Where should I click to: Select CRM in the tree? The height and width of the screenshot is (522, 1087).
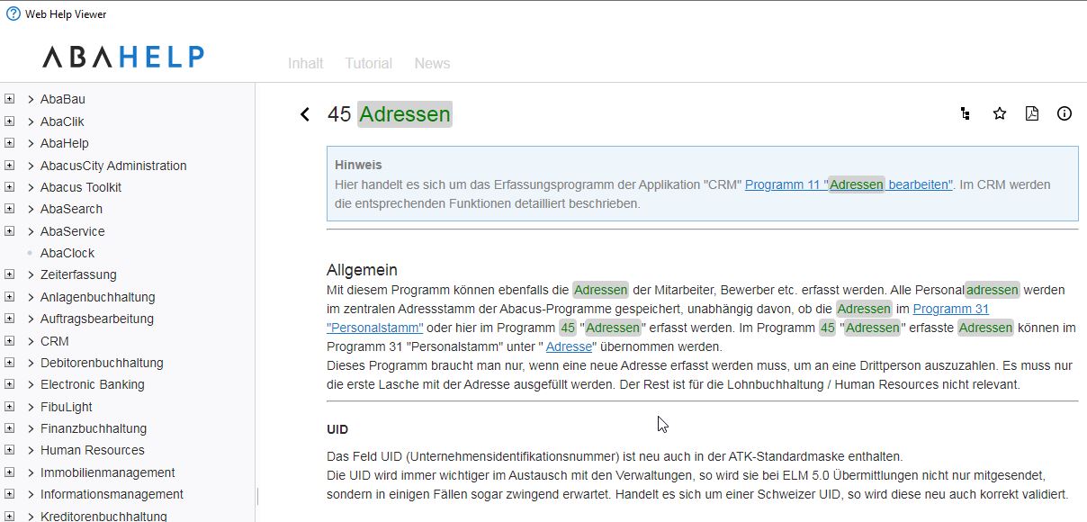pos(55,341)
